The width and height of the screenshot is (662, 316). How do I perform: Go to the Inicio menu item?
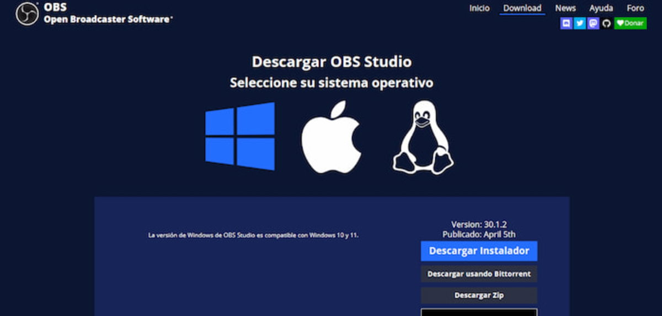coord(479,8)
